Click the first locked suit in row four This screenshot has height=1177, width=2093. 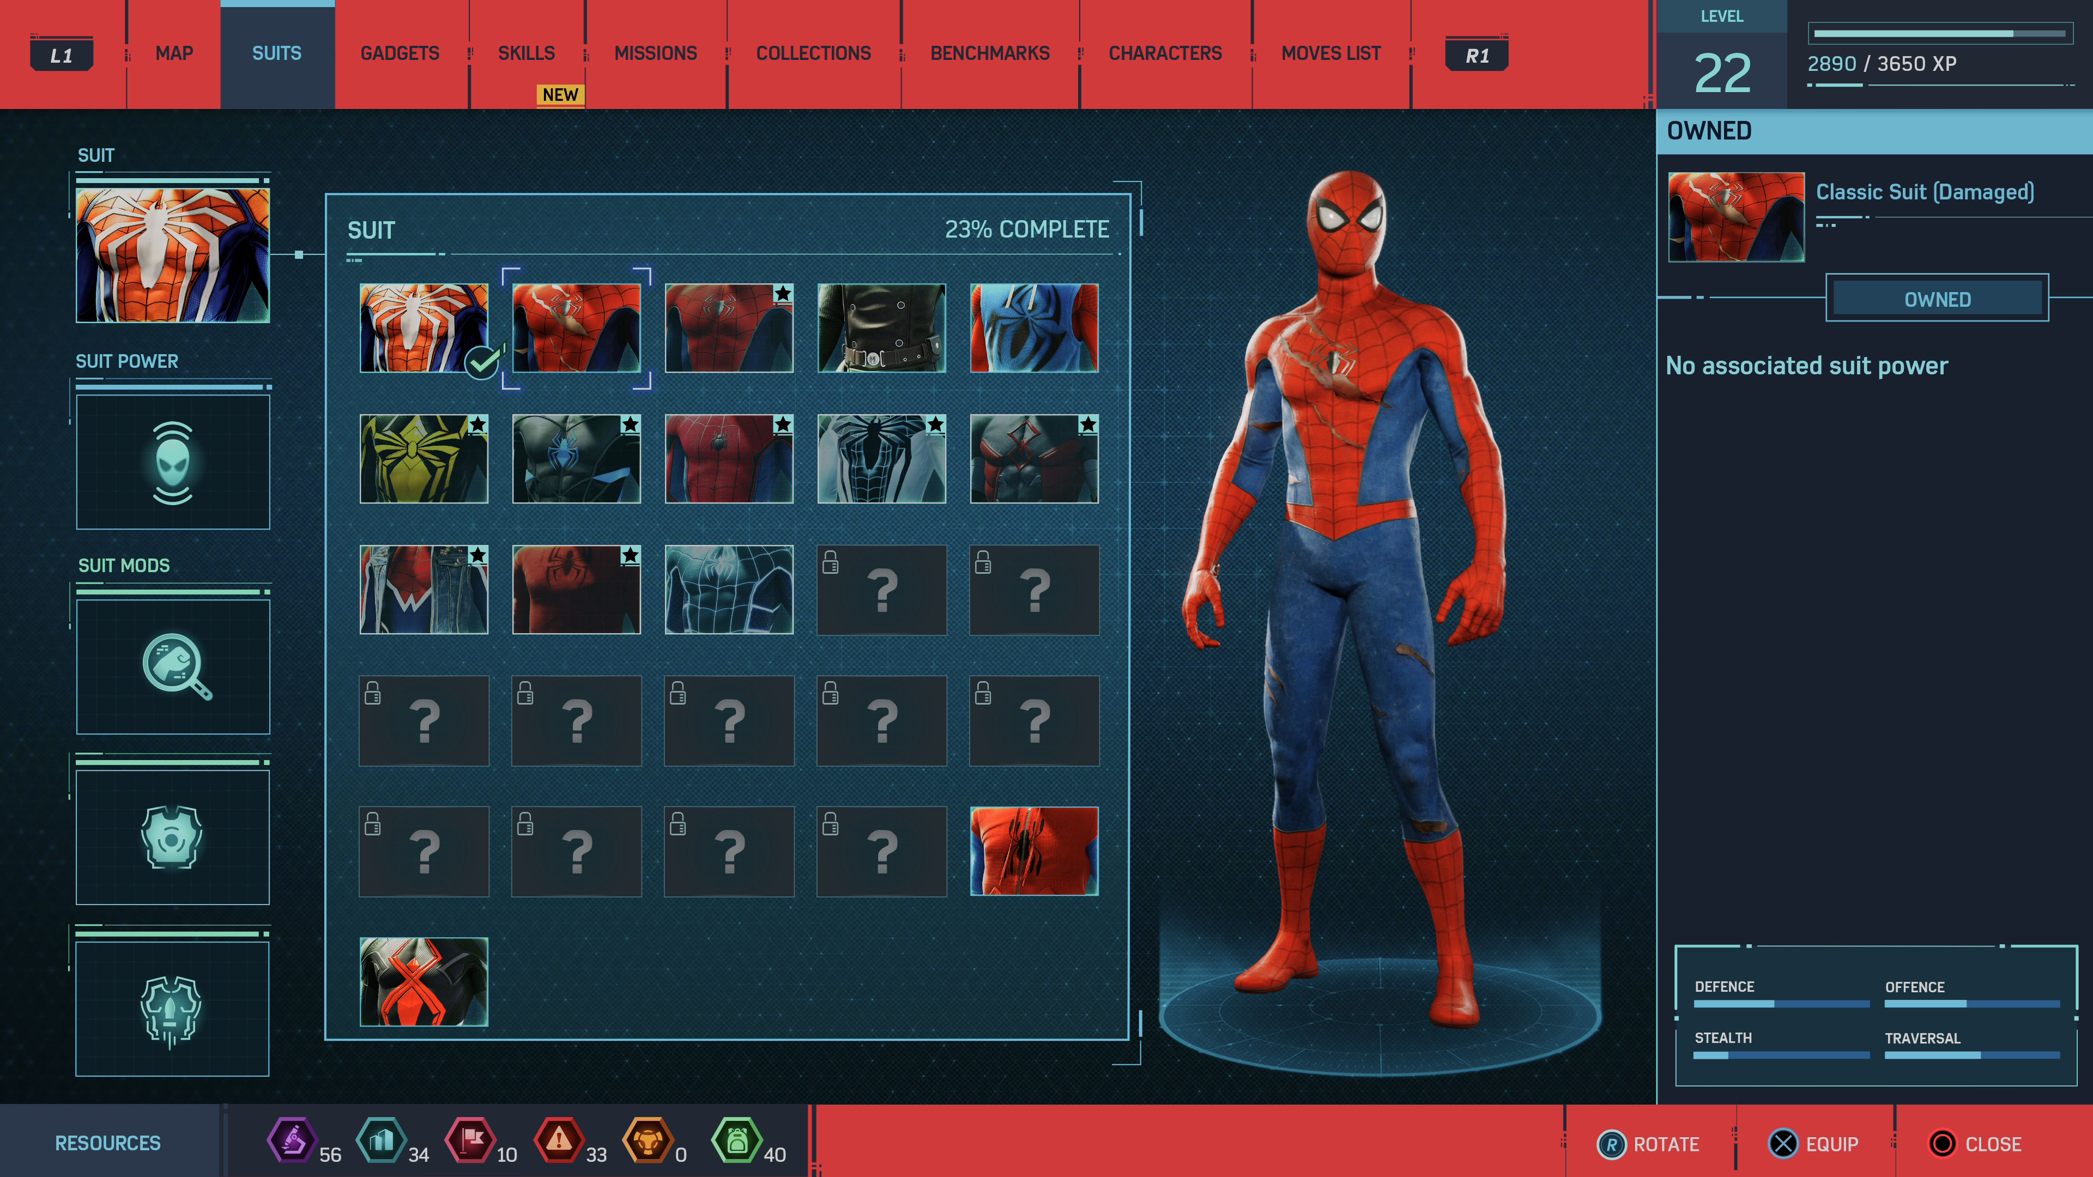click(x=424, y=720)
